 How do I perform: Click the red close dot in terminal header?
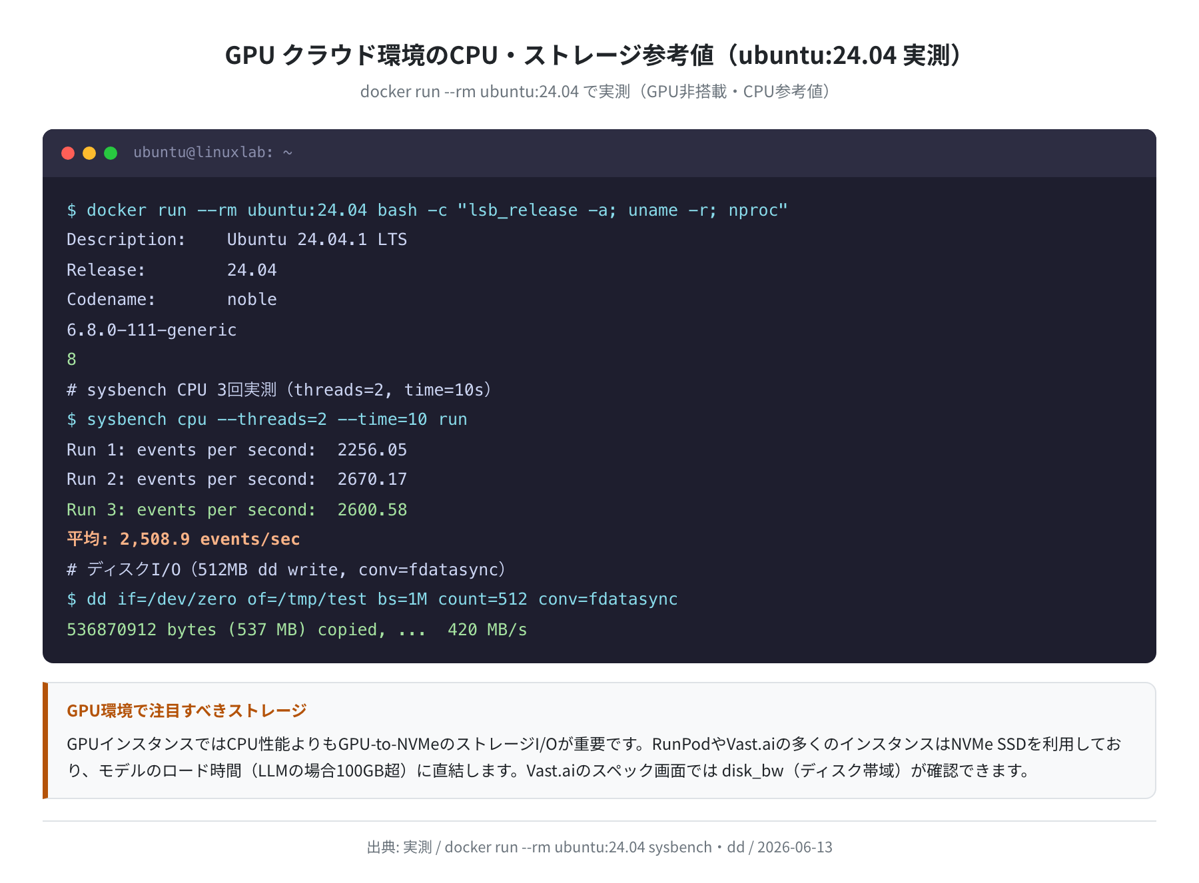click(68, 153)
